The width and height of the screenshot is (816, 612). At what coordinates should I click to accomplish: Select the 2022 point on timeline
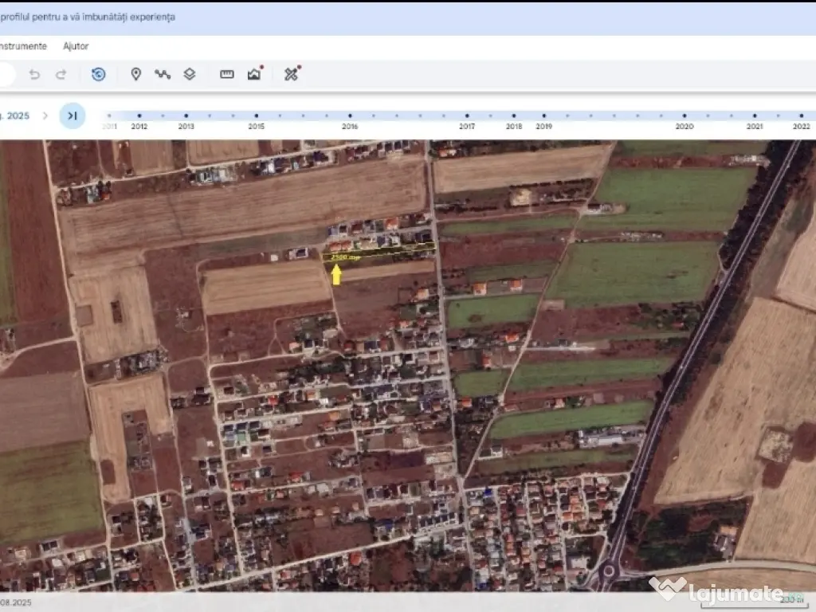[x=801, y=116]
